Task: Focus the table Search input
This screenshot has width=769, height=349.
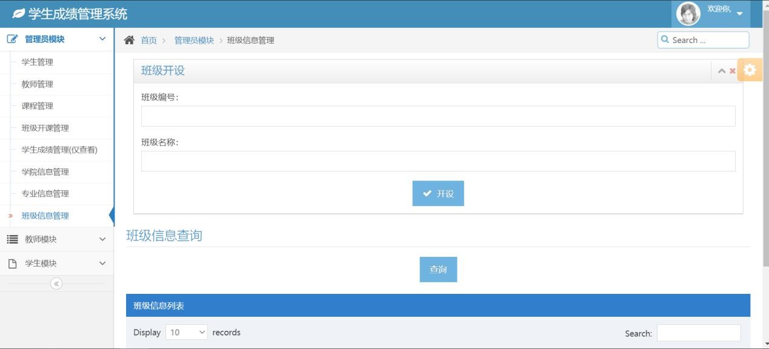Action: [x=699, y=333]
